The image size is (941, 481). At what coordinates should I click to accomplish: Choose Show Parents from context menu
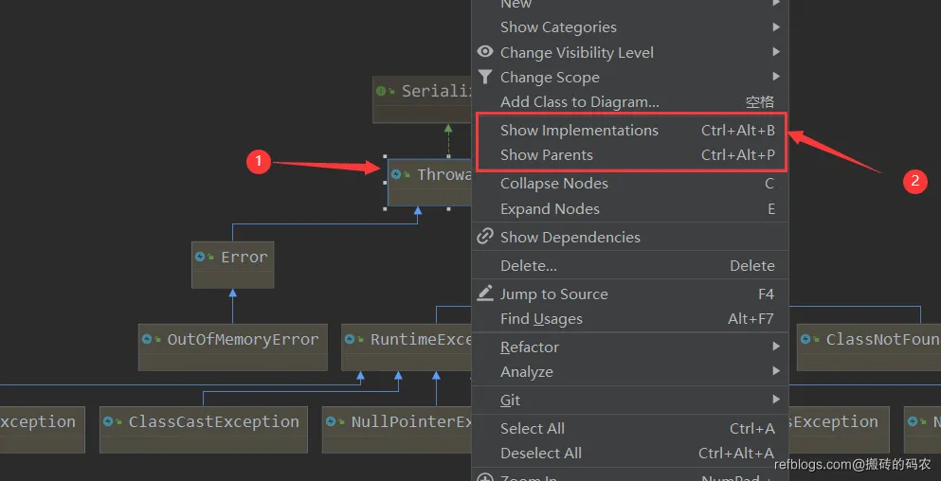point(547,155)
